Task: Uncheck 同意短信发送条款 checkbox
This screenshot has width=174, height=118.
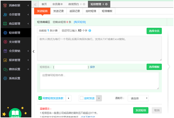Action: pos(40,98)
